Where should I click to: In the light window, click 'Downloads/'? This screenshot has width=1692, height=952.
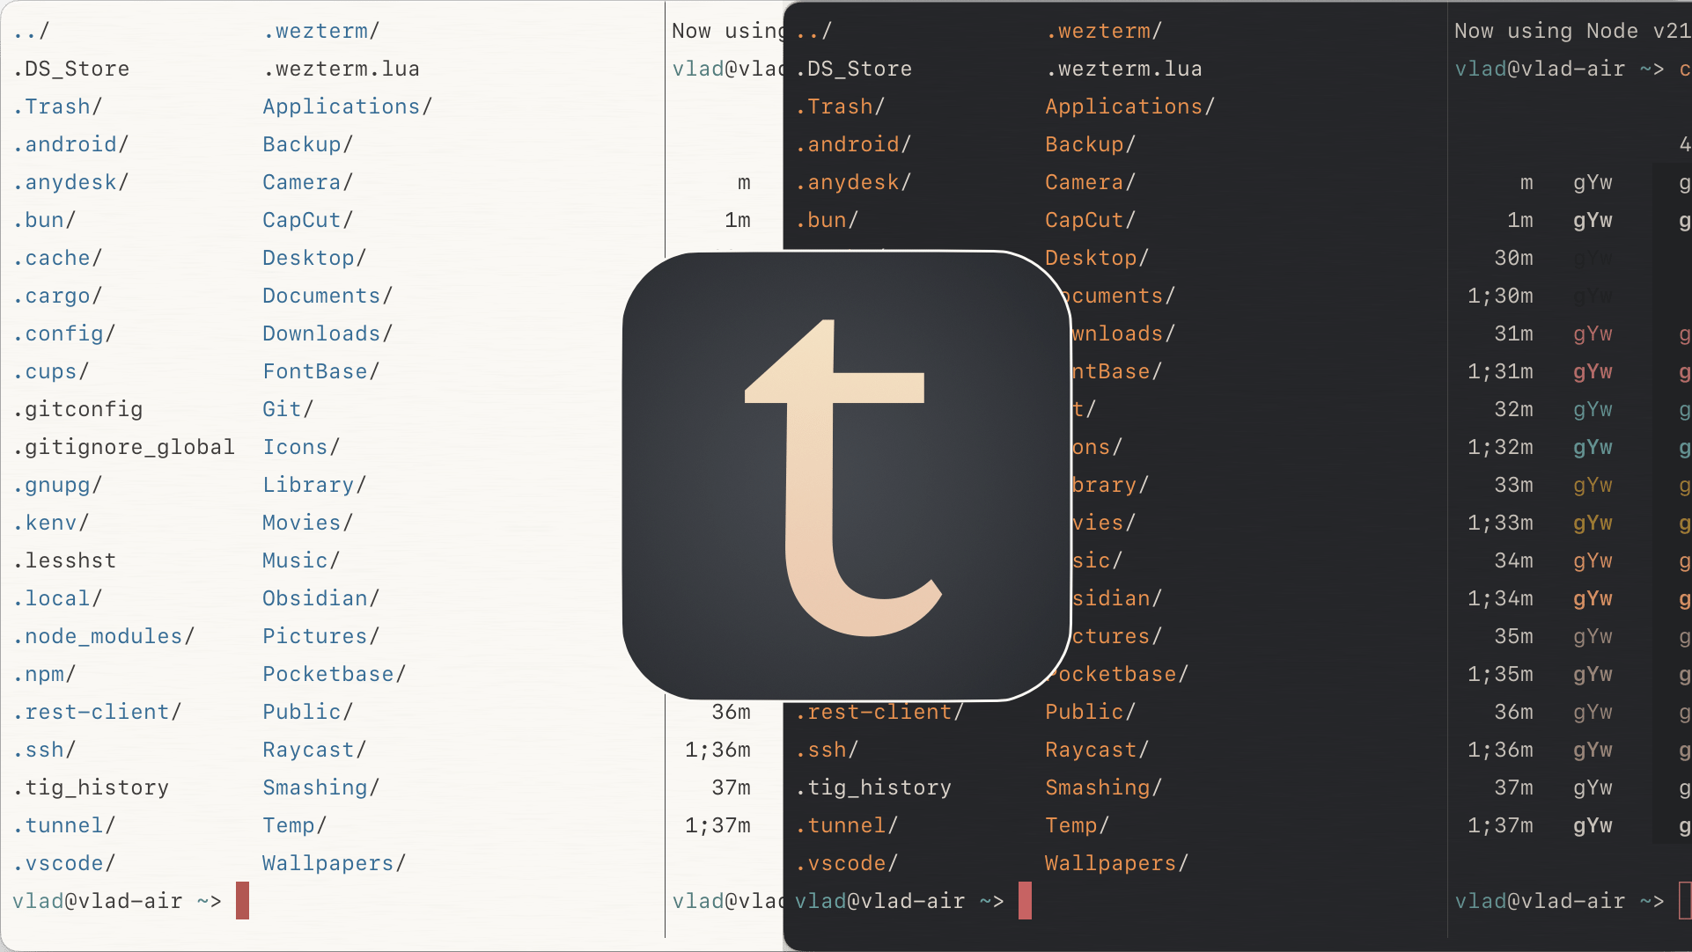tap(327, 333)
